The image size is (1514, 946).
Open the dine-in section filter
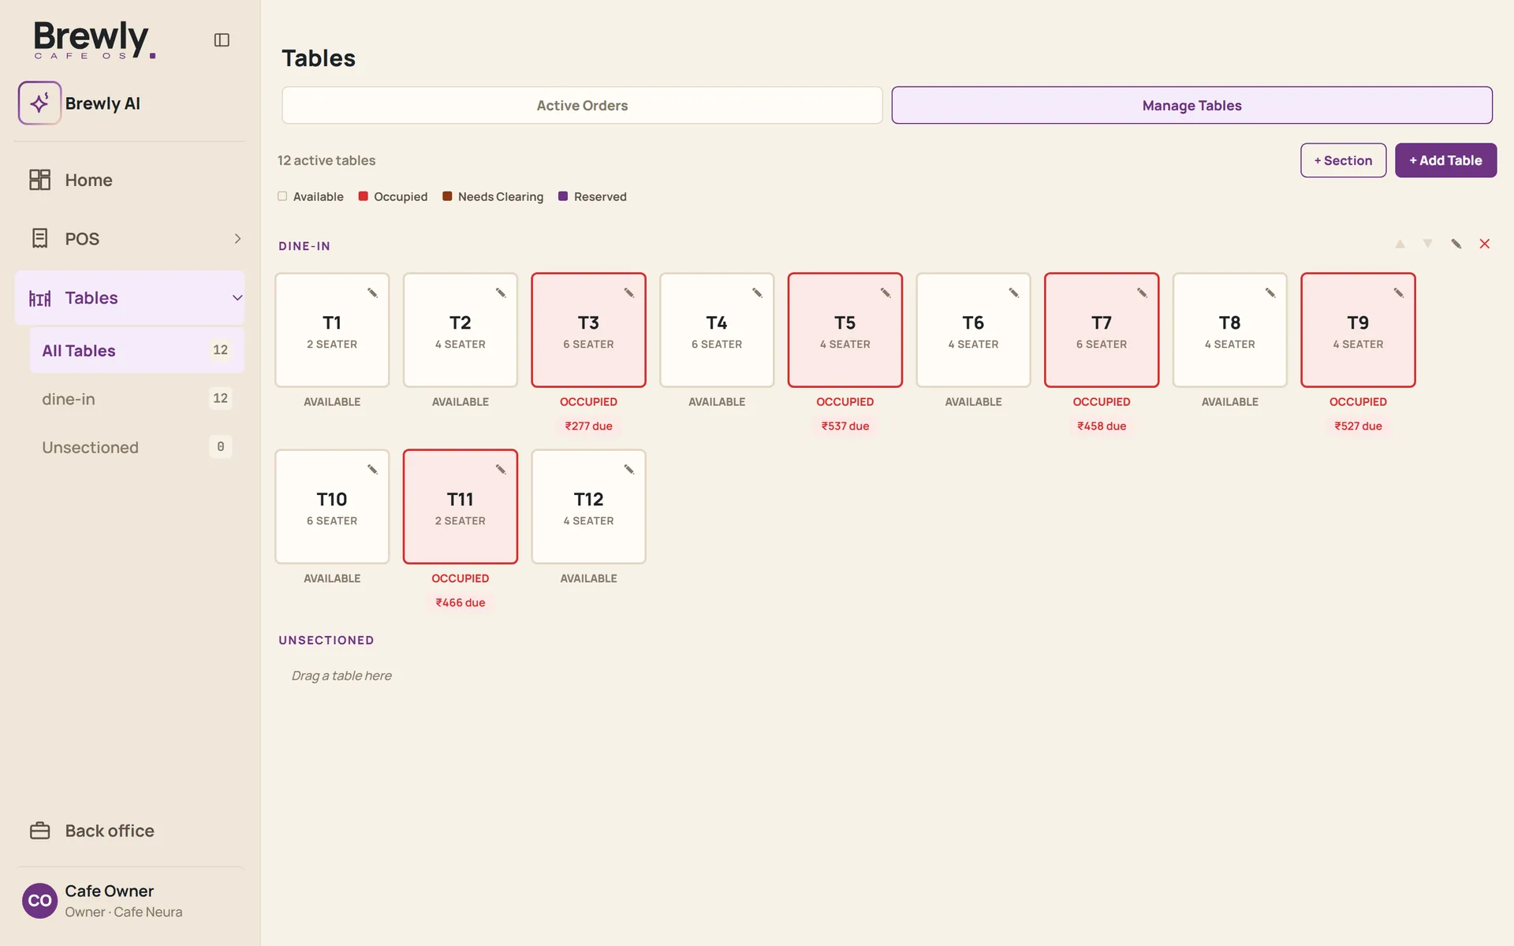click(137, 400)
